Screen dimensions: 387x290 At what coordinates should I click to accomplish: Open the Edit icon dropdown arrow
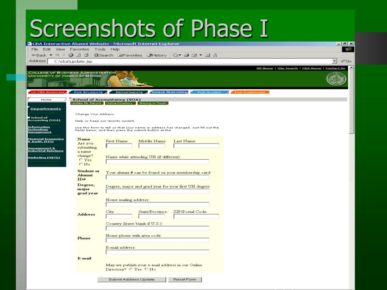pos(201,55)
